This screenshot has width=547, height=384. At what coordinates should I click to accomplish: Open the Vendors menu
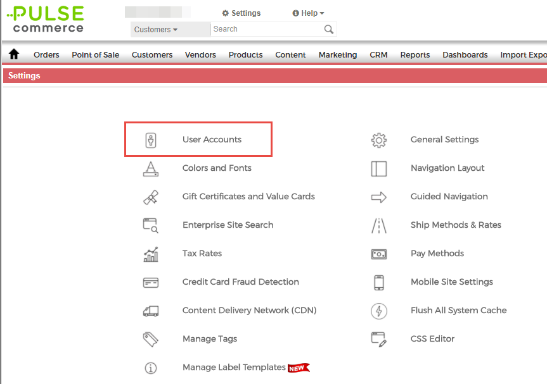tap(200, 54)
